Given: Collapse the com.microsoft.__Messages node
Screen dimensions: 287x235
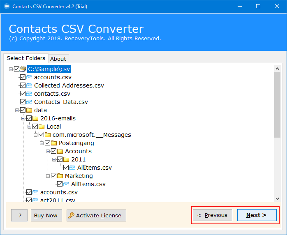Looking at the screenshot, I should click(x=35, y=135).
